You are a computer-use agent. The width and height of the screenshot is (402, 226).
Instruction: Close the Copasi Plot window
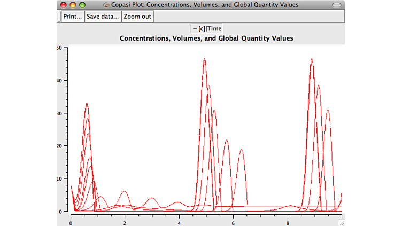click(63, 5)
